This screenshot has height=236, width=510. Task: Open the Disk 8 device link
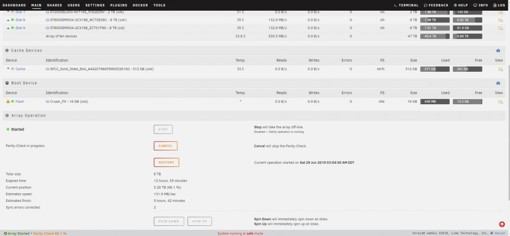20,20
